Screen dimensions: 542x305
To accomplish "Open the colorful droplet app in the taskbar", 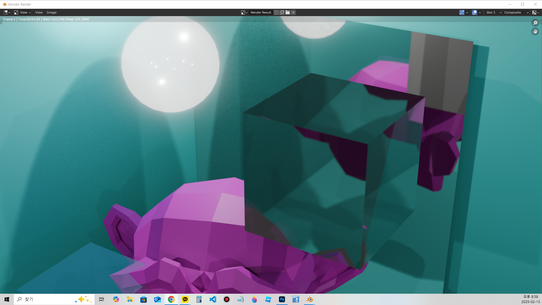I will coord(254,299).
